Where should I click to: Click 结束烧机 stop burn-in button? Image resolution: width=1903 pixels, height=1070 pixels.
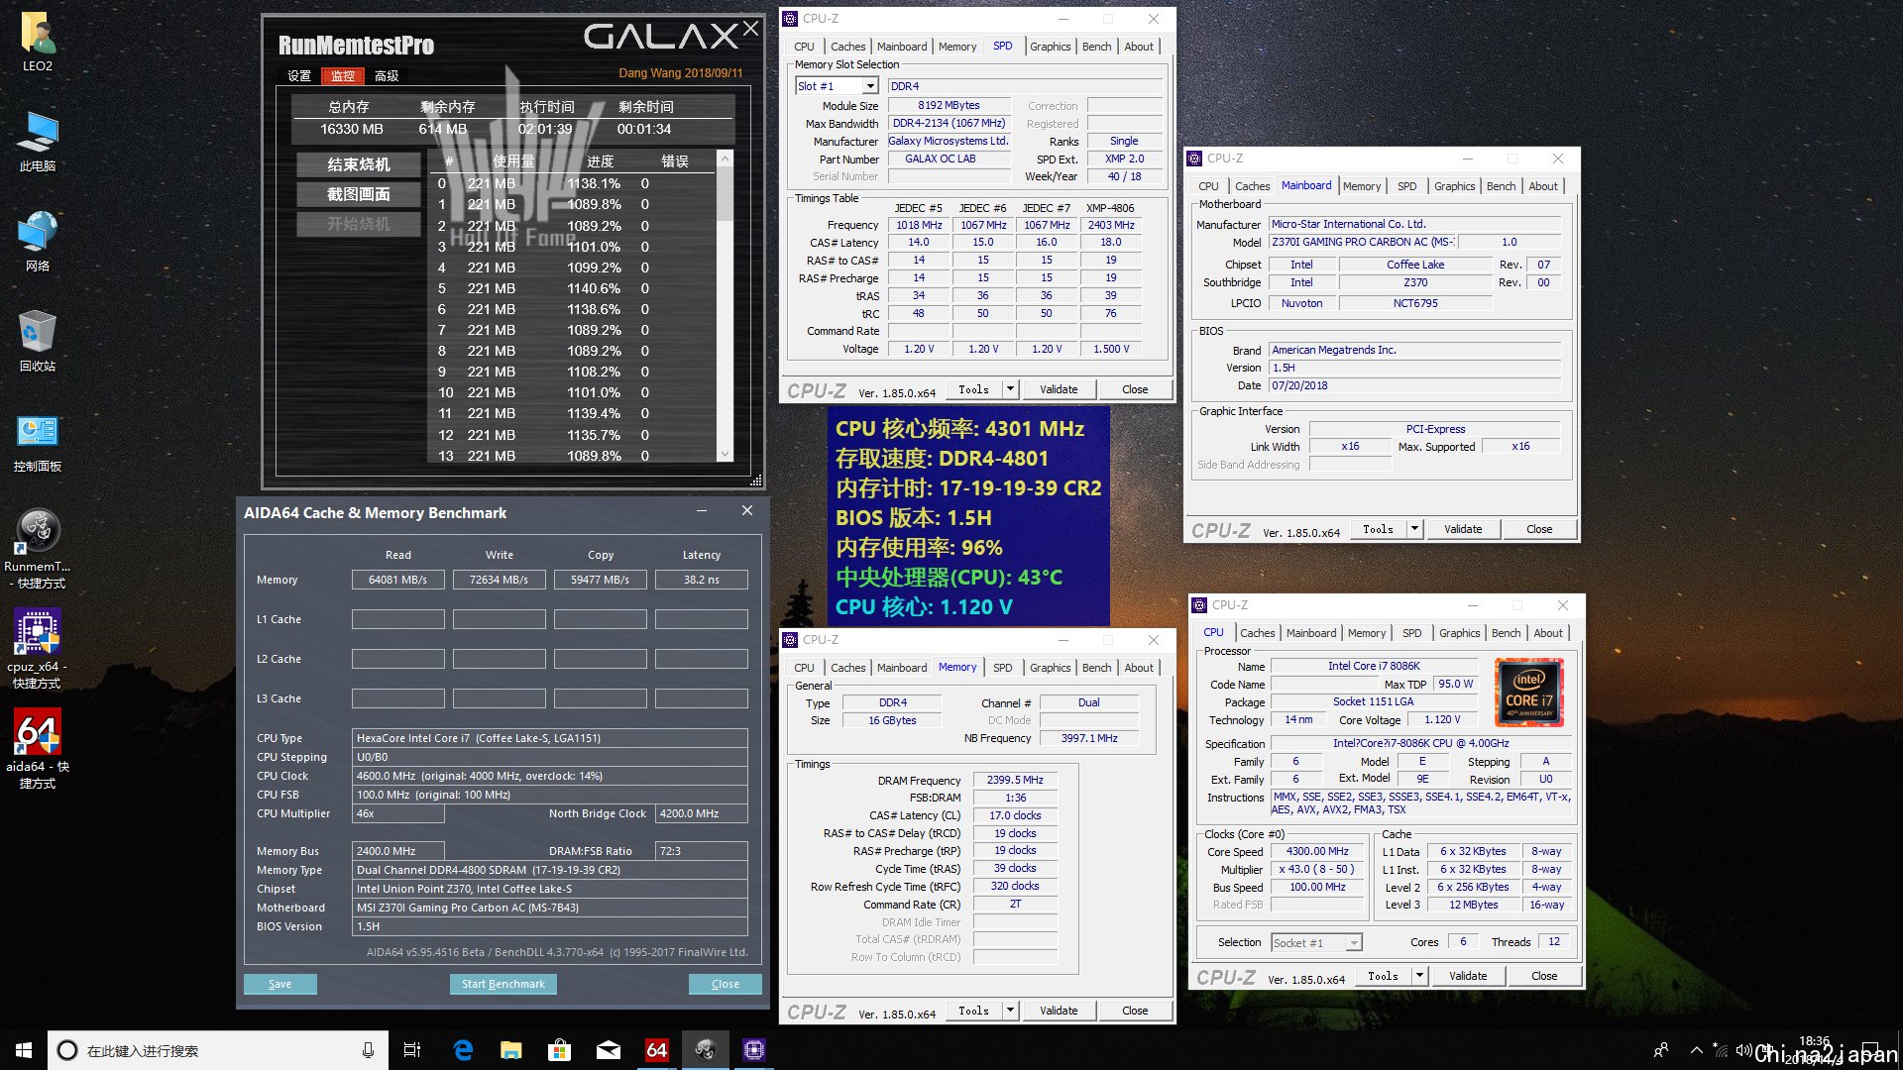[x=359, y=164]
